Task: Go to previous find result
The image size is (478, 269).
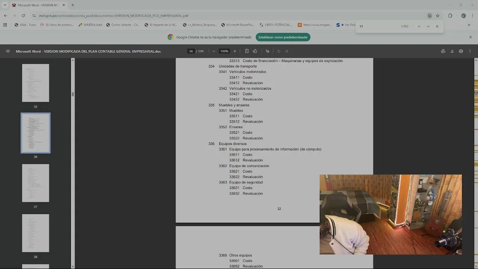Action: (419, 26)
